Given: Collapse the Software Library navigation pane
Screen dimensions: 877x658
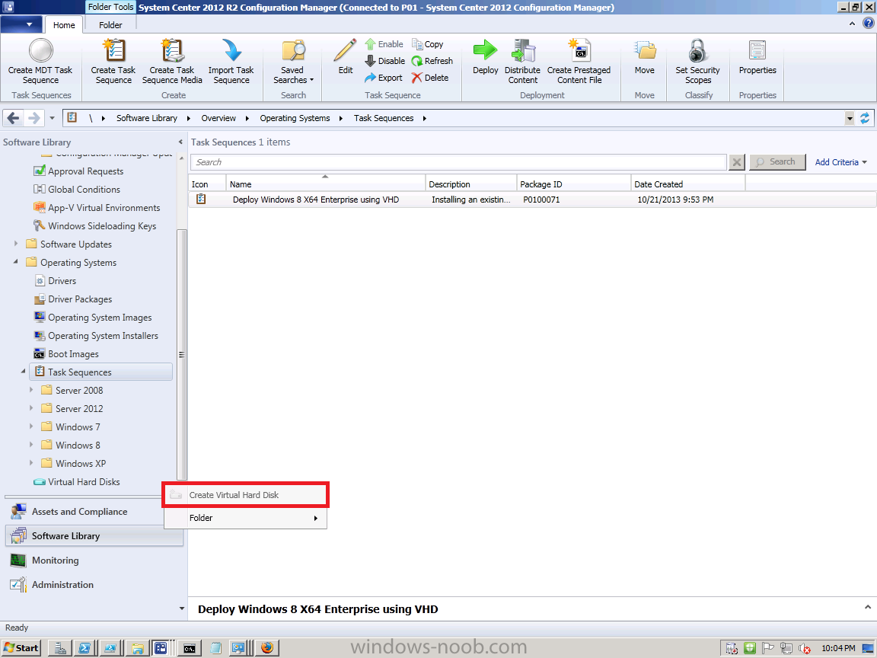Looking at the screenshot, I should click(180, 142).
